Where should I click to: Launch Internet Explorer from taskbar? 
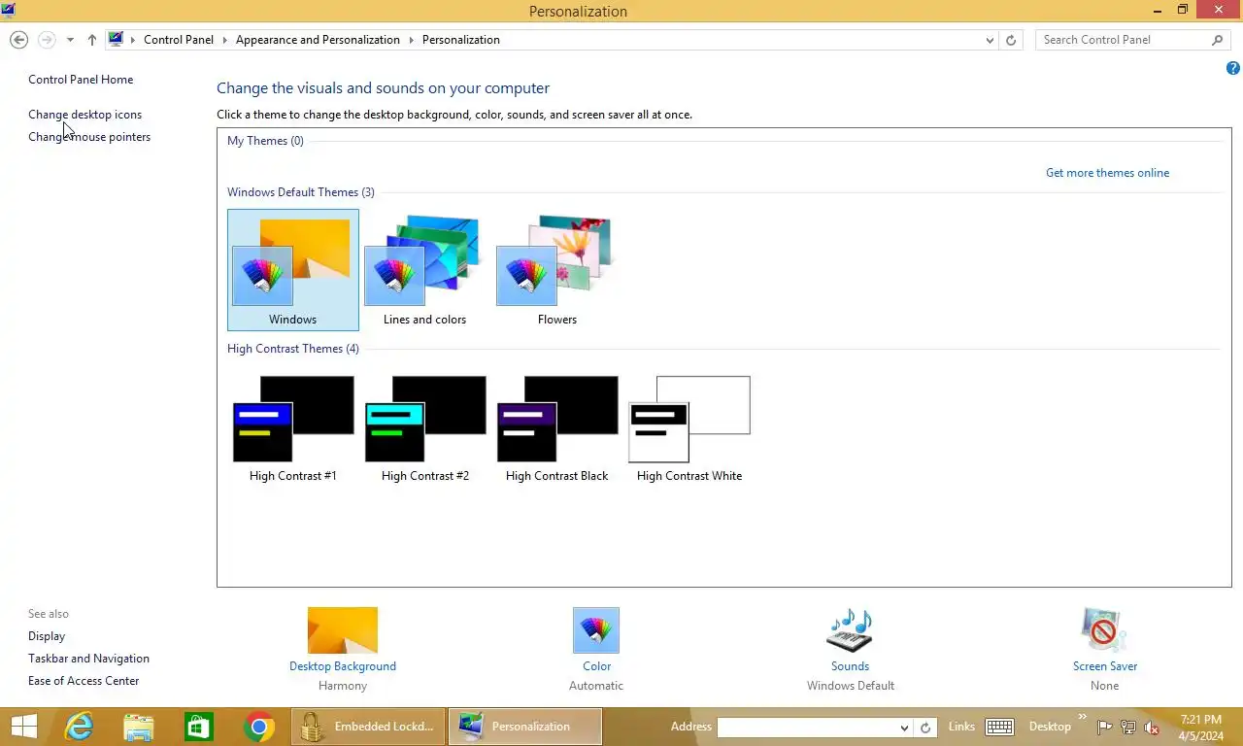[x=79, y=727]
